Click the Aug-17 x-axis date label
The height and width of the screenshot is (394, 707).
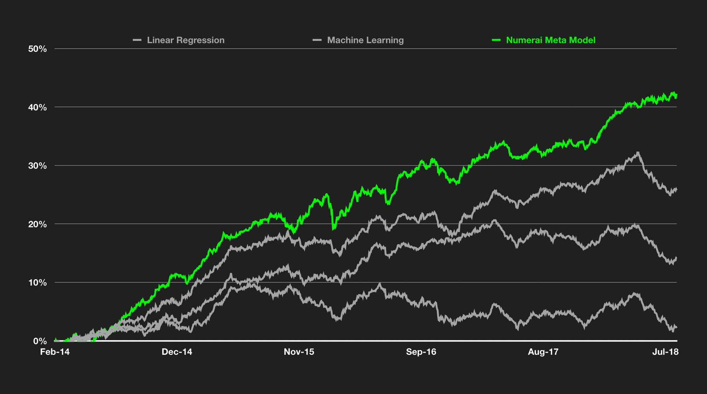point(543,352)
